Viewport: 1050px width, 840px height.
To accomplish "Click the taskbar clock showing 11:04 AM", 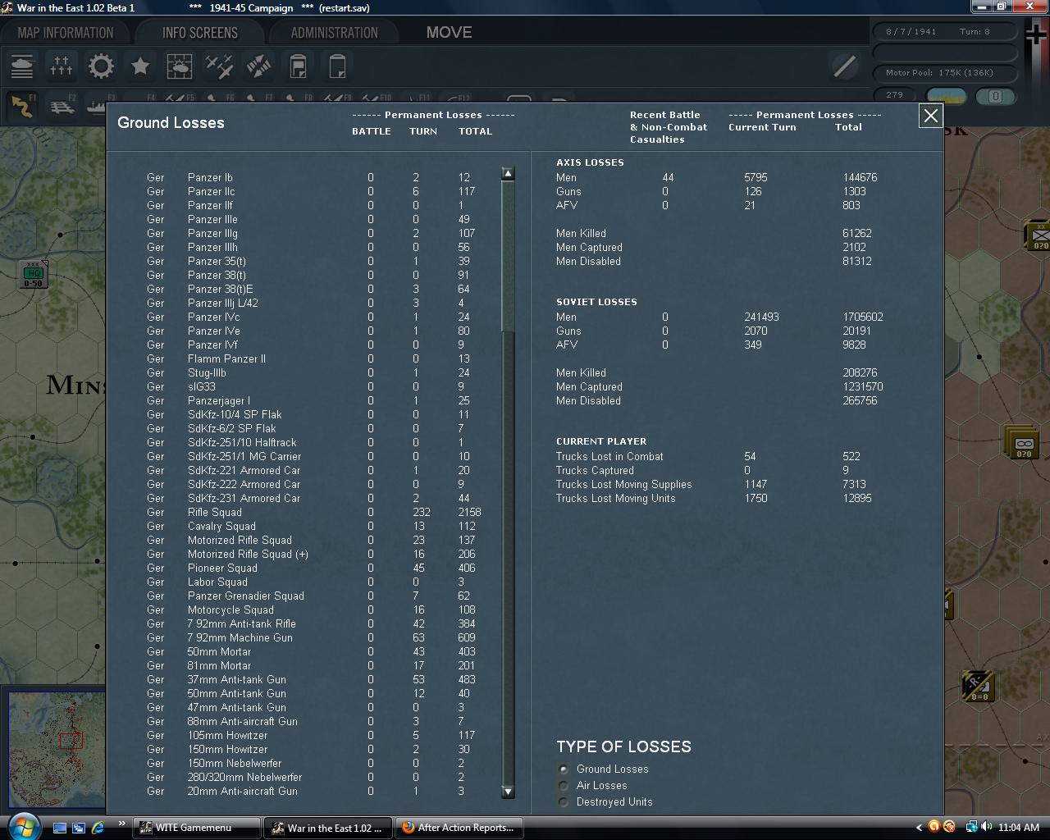I will point(1019,828).
